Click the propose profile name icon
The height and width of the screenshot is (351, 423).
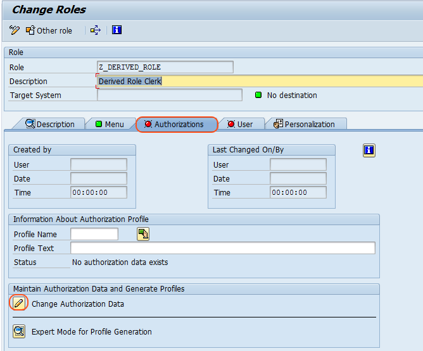point(143,234)
